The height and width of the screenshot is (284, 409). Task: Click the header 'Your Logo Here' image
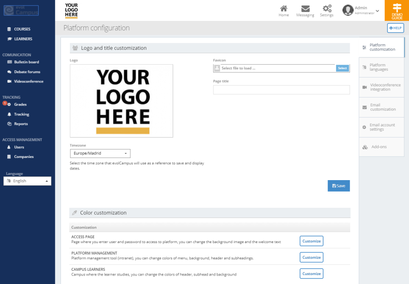click(x=71, y=10)
